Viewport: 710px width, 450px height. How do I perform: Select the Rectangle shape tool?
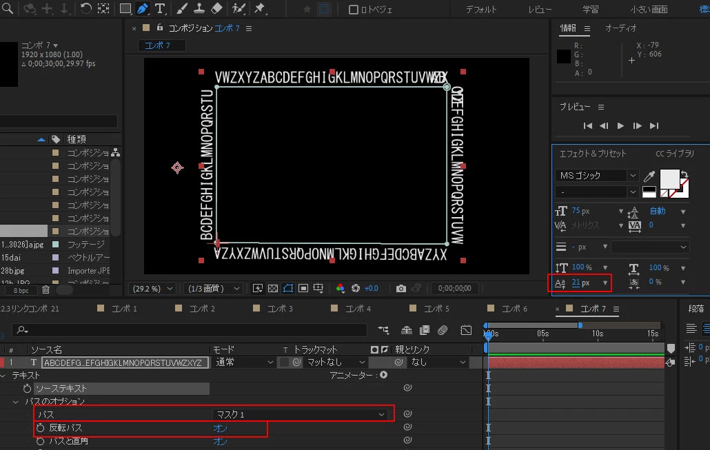pos(125,8)
